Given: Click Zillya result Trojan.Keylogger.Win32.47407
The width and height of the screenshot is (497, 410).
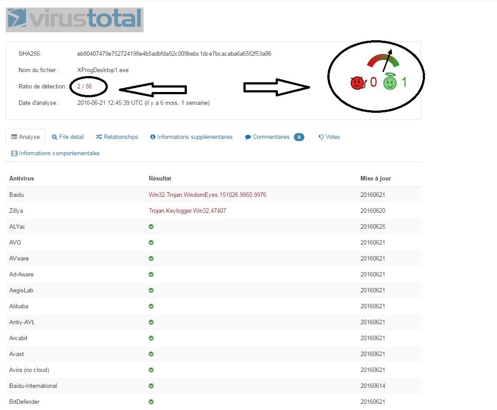Looking at the screenshot, I should pyautogui.click(x=187, y=211).
